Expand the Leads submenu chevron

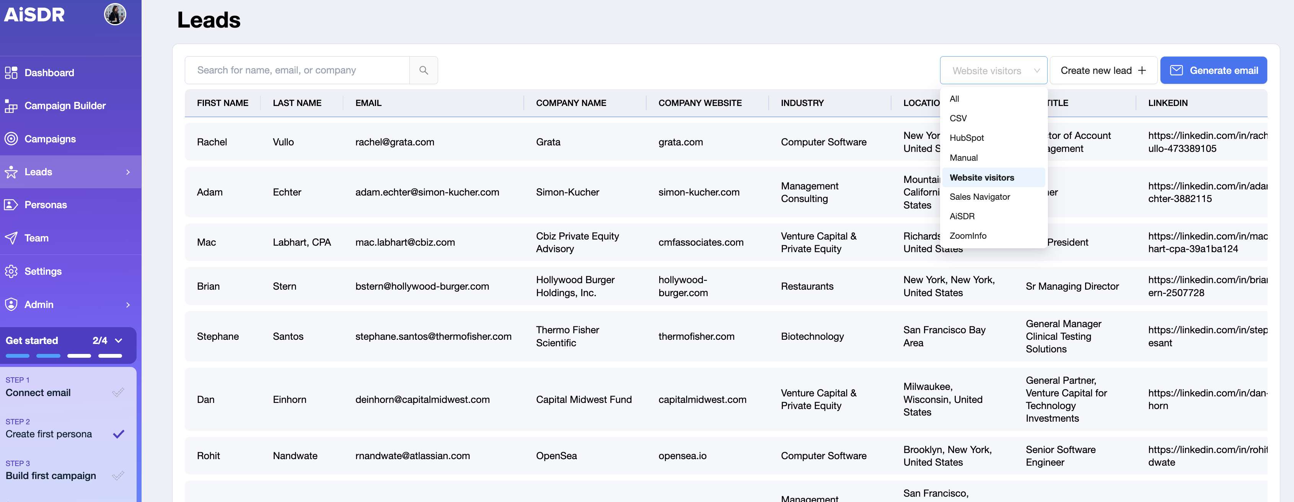pyautogui.click(x=128, y=172)
